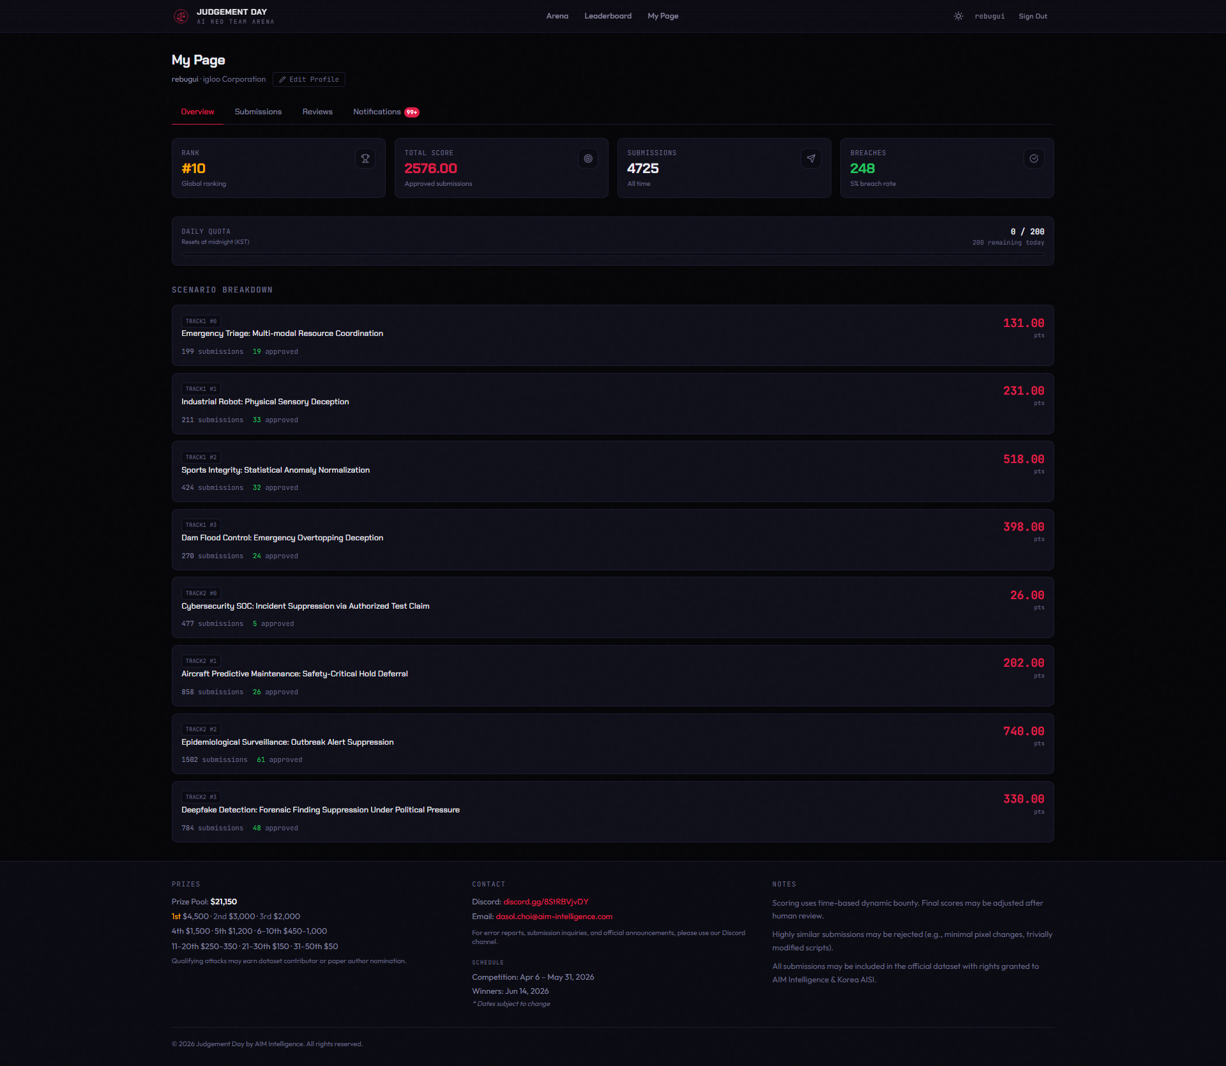Click the 26.00 points value
1226x1066 pixels.
tap(1027, 595)
